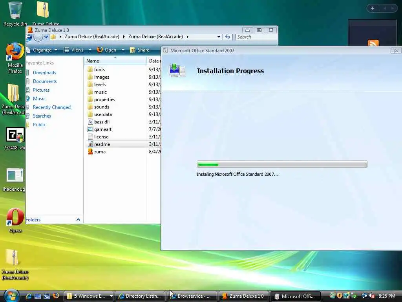Open recent pages dropdown next to Forward
This screenshot has width=402, height=302.
click(x=46, y=37)
